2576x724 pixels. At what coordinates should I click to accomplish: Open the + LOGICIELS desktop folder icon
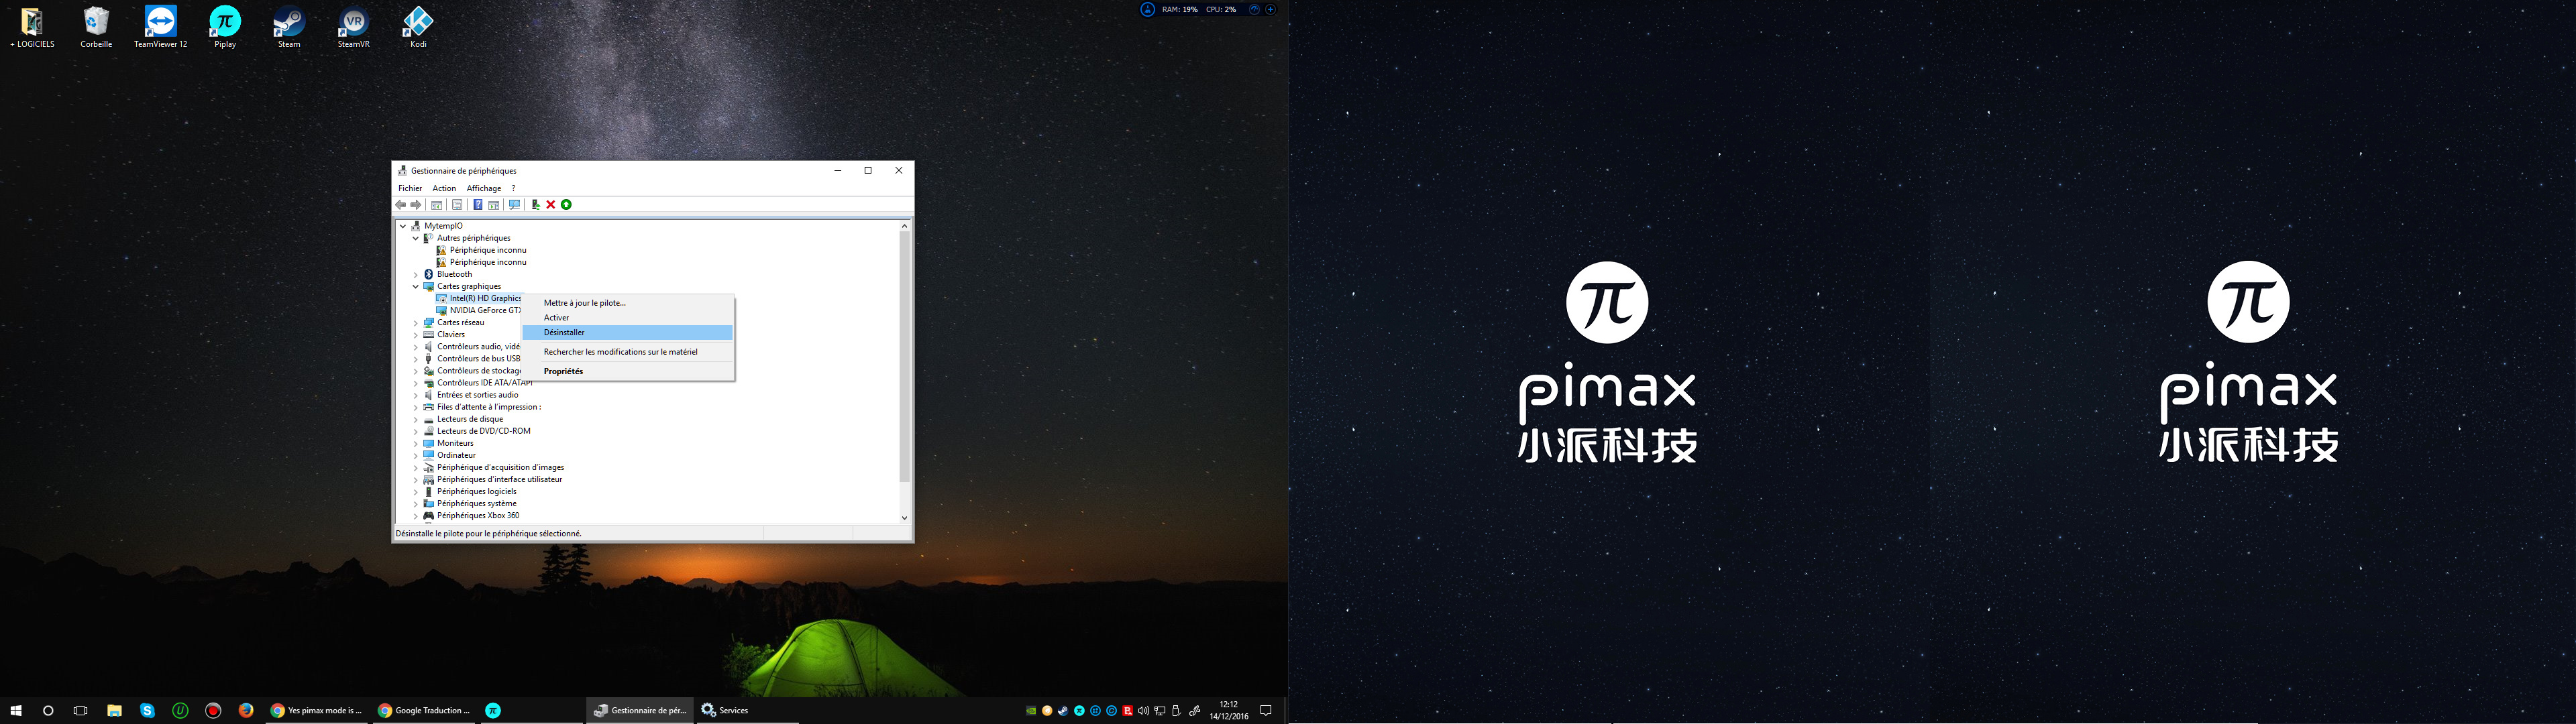[x=32, y=28]
